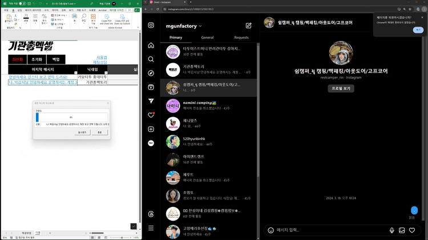
Task: Click the 프로필 보기 profile button
Action: coord(341,88)
